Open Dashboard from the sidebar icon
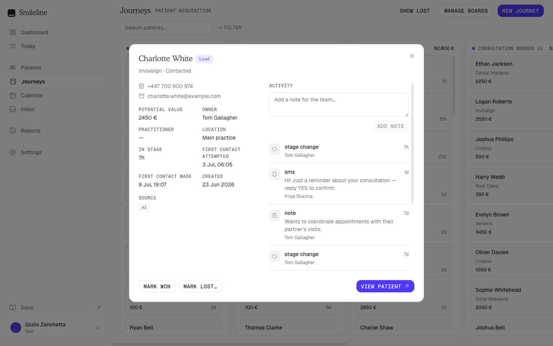Image resolution: width=553 pixels, height=346 pixels. [x=13, y=32]
